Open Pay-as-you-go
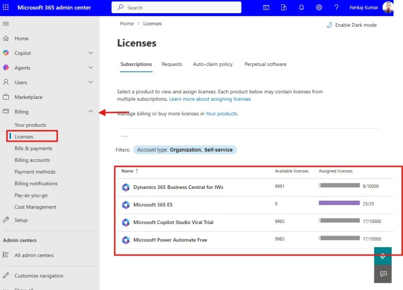The width and height of the screenshot is (403, 290). [x=31, y=195]
